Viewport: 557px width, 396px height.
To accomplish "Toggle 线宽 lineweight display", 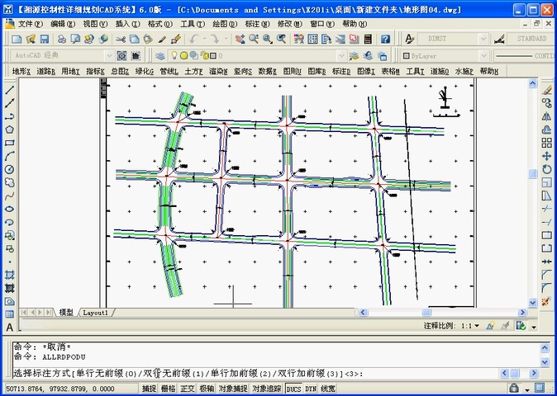I will point(327,389).
